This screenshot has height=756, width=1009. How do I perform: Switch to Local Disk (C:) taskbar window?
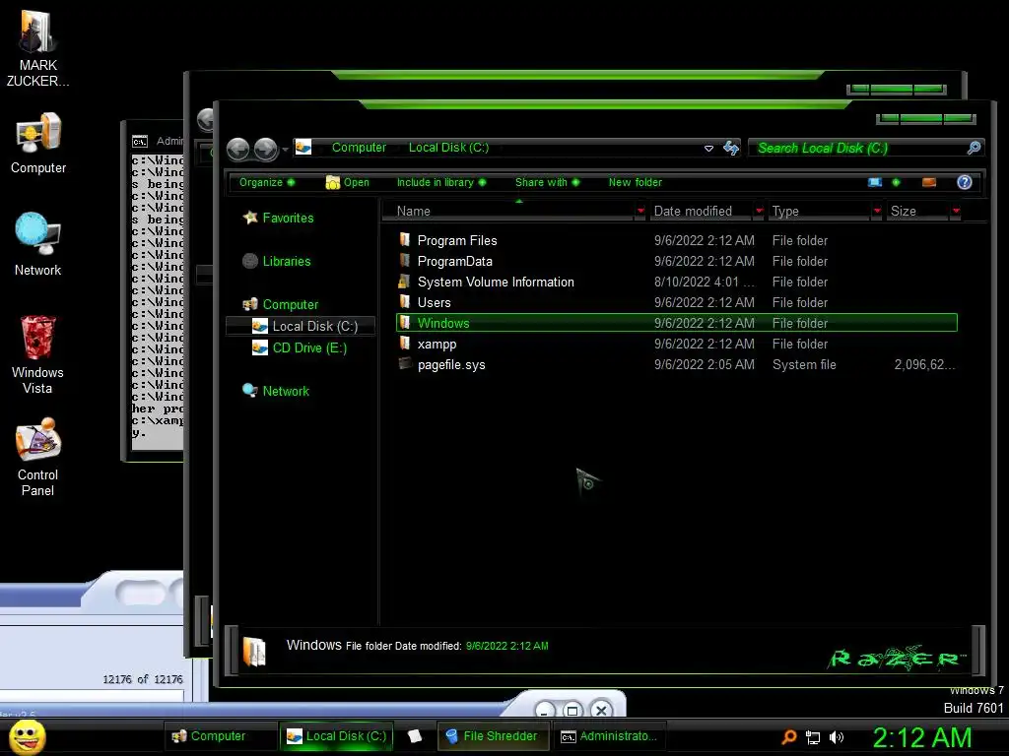tap(336, 736)
